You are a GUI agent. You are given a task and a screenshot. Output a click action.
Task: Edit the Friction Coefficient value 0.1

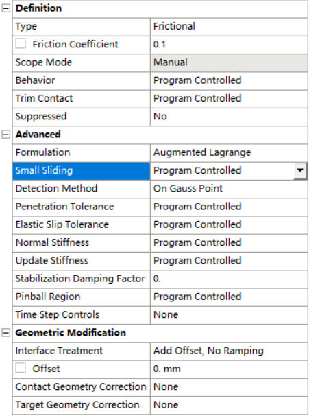[x=229, y=45]
